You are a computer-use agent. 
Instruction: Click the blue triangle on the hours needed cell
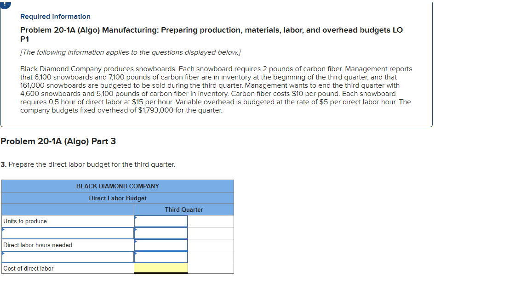click(x=135, y=242)
